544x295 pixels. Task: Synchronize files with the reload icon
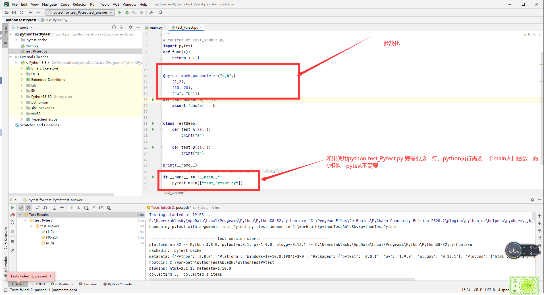[21, 12]
